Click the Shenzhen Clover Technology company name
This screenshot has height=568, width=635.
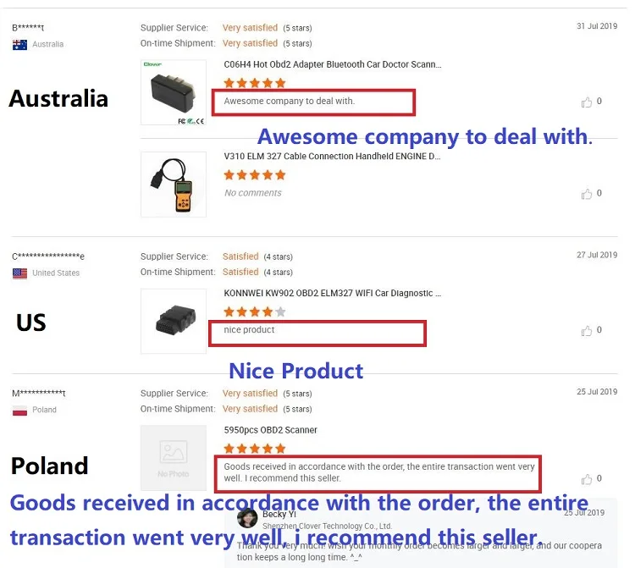[x=326, y=526]
